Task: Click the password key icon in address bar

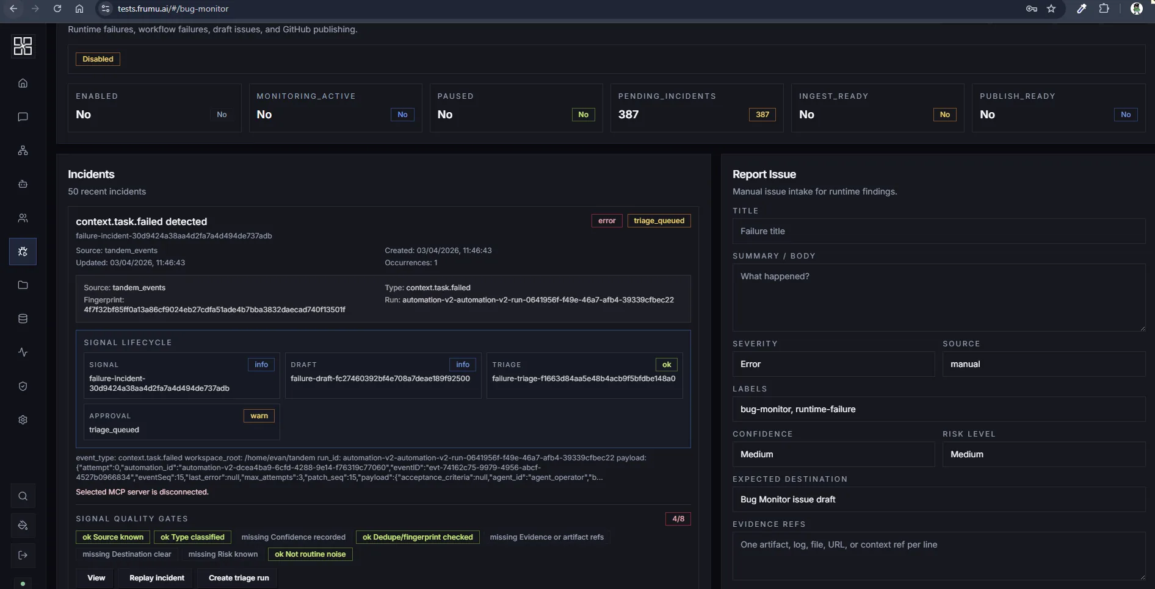Action: [1032, 9]
